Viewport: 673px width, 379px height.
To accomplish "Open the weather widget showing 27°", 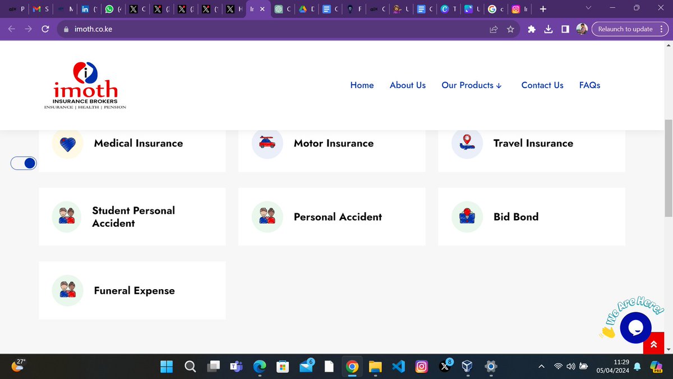I will tap(19, 366).
